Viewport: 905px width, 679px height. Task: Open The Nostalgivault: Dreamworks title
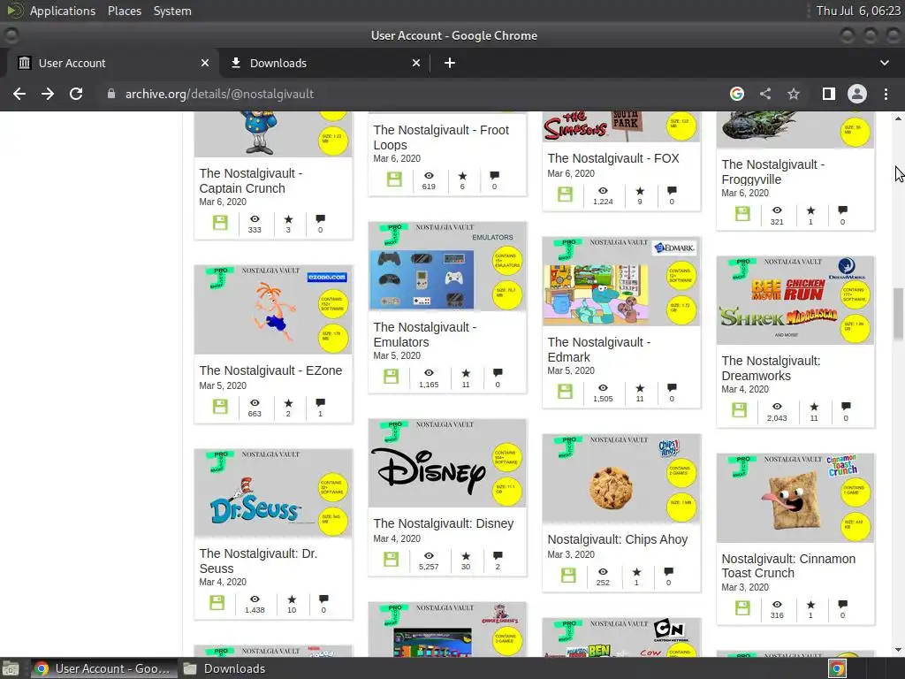tap(771, 368)
